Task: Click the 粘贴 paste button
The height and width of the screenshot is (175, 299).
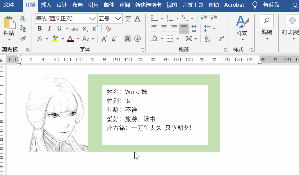Action: (x=9, y=28)
